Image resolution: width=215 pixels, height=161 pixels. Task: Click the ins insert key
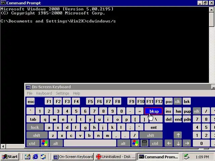(x=169, y=111)
